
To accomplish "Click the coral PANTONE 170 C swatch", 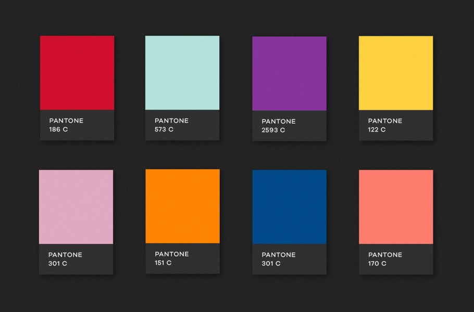I will 395,206.
